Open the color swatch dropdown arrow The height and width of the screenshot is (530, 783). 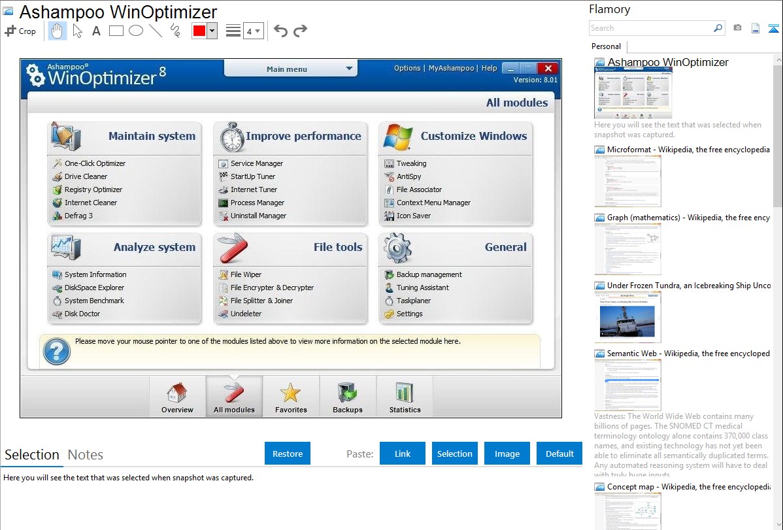(212, 31)
